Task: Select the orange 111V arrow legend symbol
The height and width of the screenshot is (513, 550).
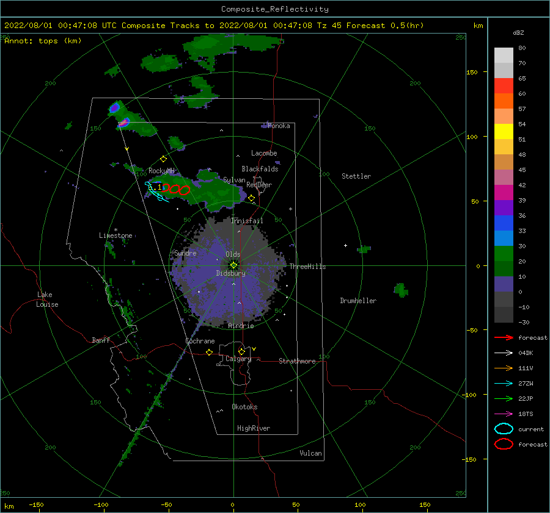Action: (504, 368)
